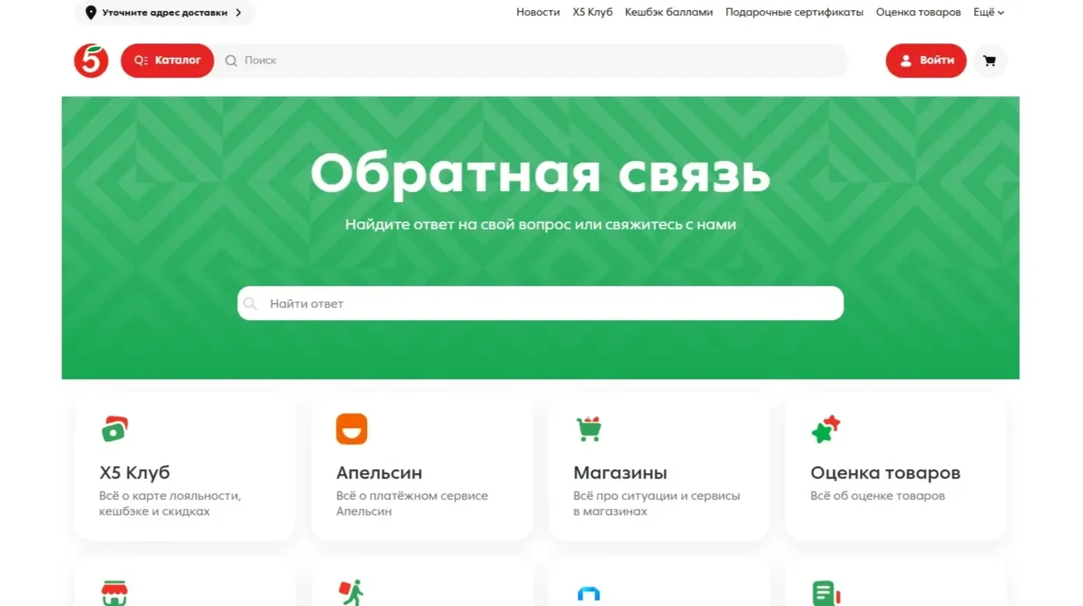Click the location pin icon in address bar
1083x606 pixels.
[x=91, y=12]
